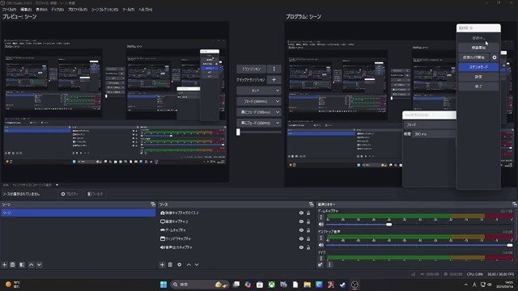Open the プロファイル menu

(78, 10)
